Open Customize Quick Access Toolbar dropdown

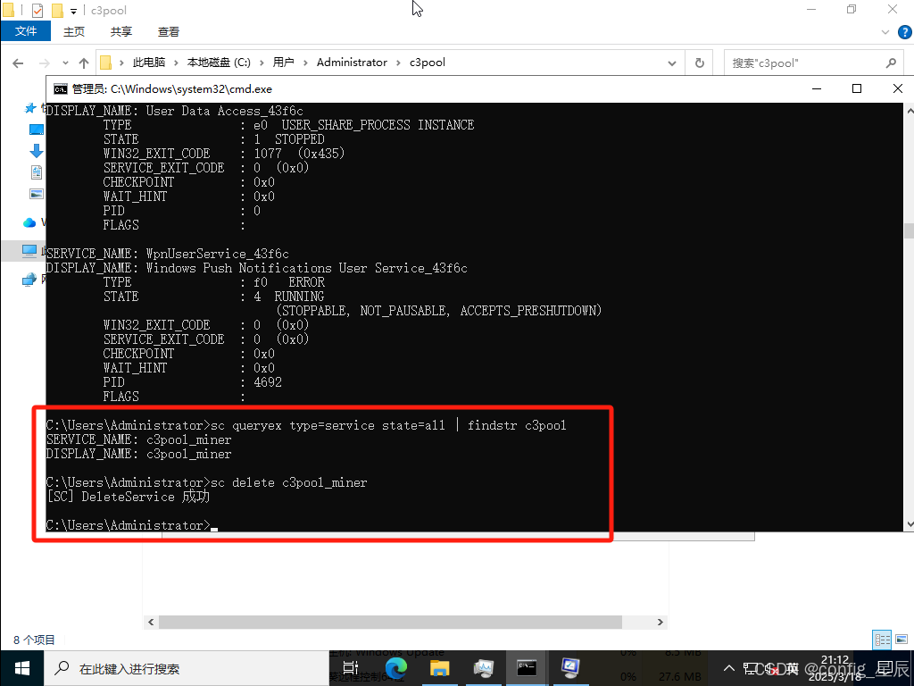pyautogui.click(x=73, y=11)
